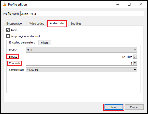Switch to the Filters sub-tab

point(45,43)
